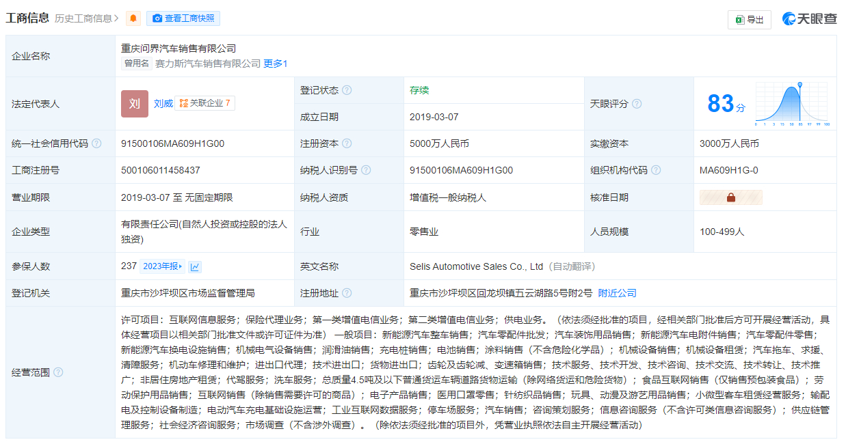Click the question mark next to 注册地址

coord(347,293)
